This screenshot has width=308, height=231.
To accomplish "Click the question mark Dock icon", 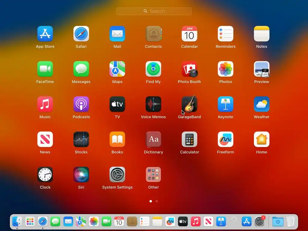I will click(234, 222).
